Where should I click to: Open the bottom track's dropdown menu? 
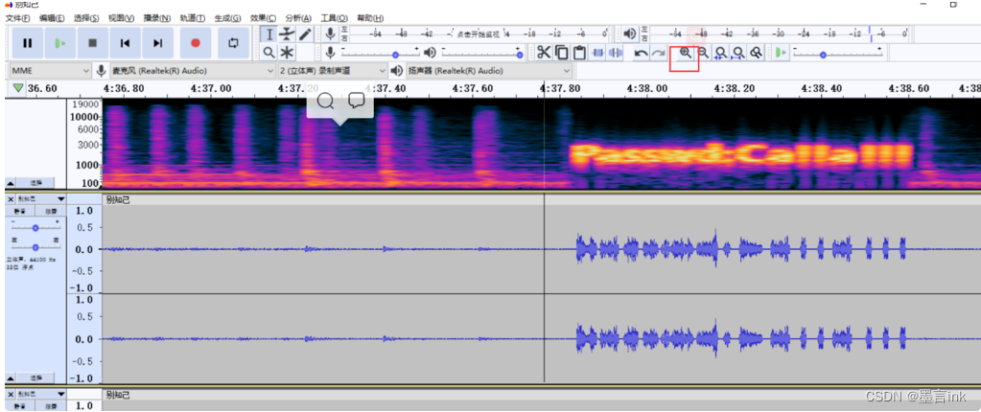[40, 395]
